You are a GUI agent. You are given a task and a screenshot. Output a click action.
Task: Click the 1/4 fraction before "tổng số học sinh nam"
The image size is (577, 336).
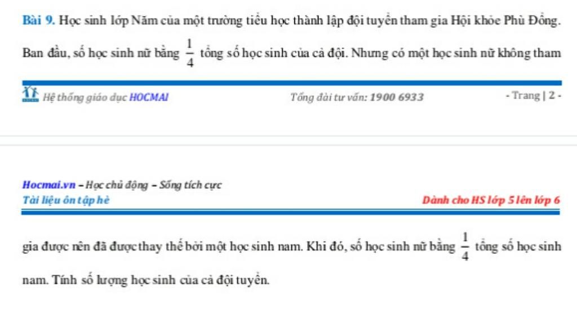(x=465, y=247)
